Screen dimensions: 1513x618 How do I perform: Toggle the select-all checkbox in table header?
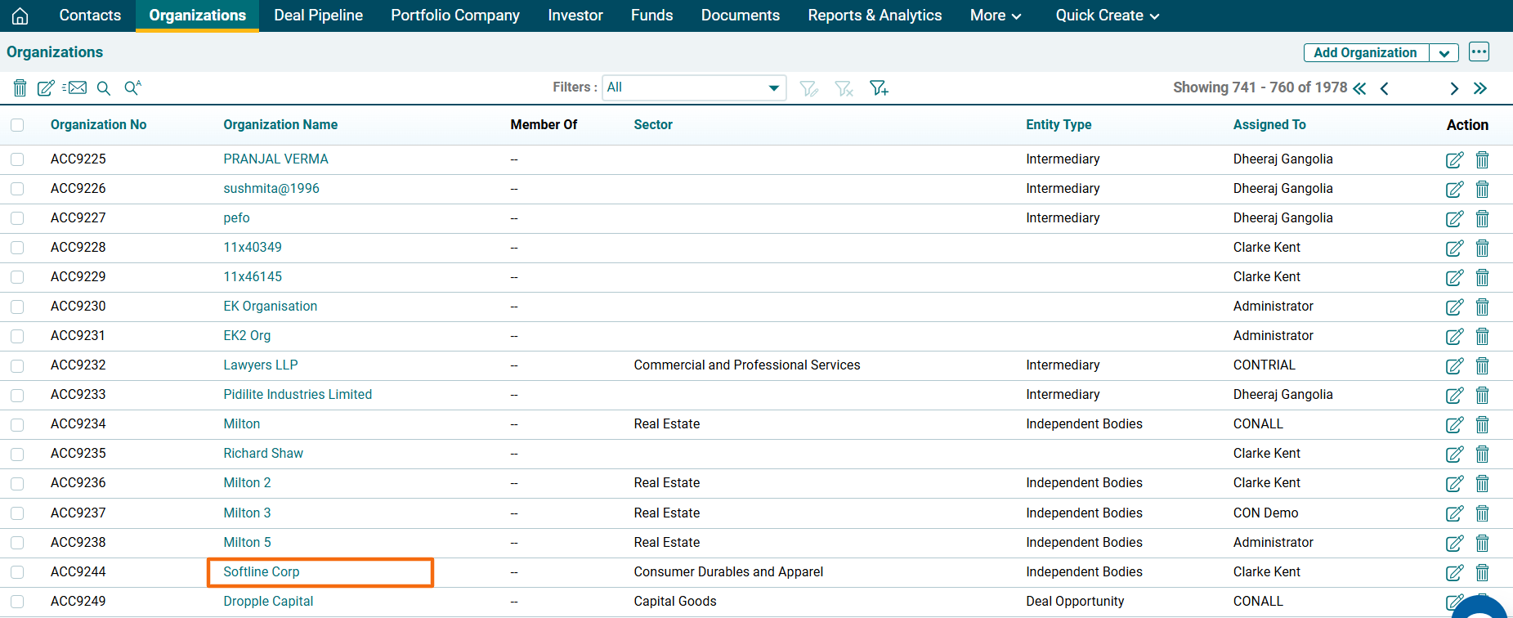pyautogui.click(x=17, y=125)
